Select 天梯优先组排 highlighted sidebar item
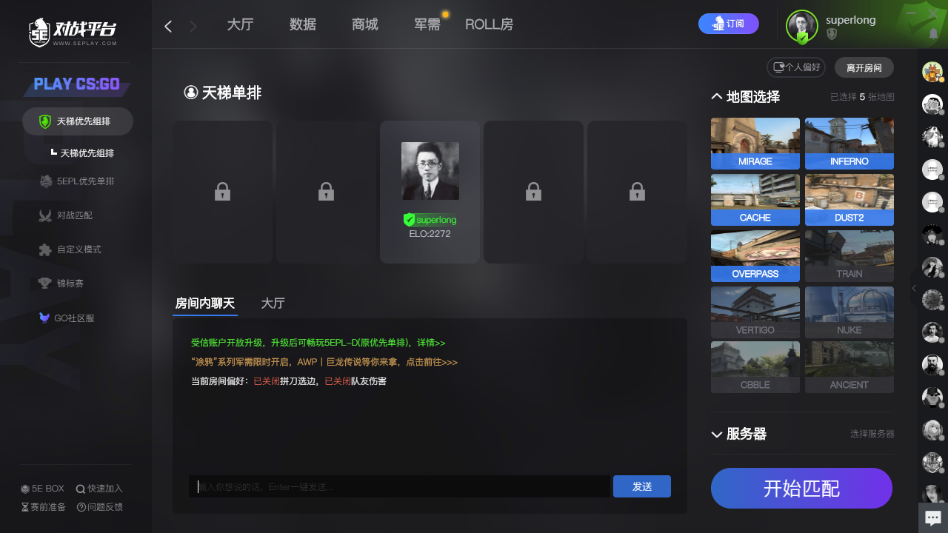948x533 pixels. point(78,121)
